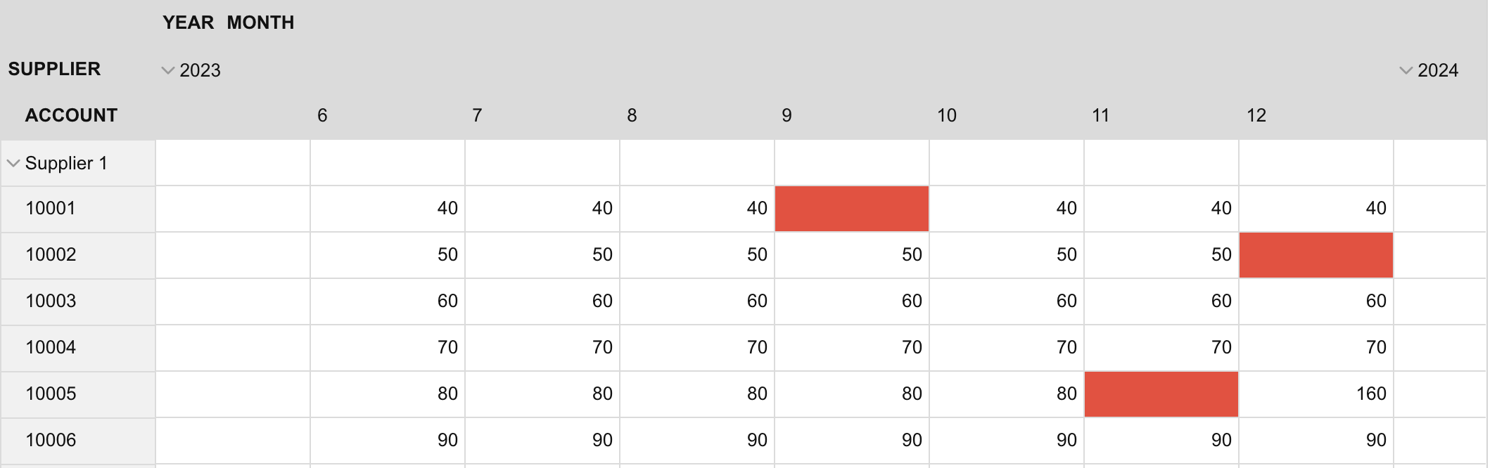Select the red cell for account 10005

(x=1161, y=394)
